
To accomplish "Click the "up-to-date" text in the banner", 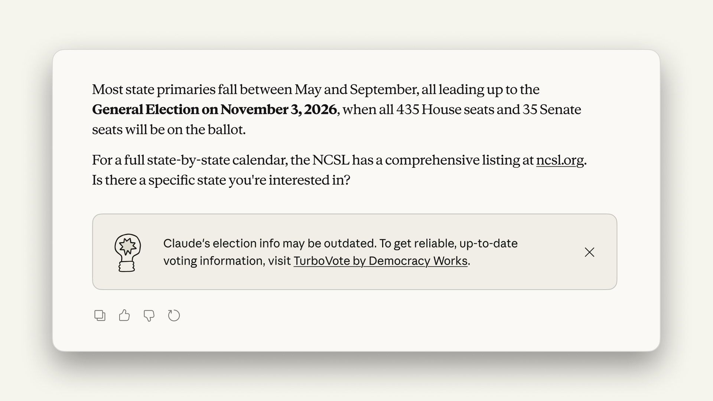I will click(488, 244).
